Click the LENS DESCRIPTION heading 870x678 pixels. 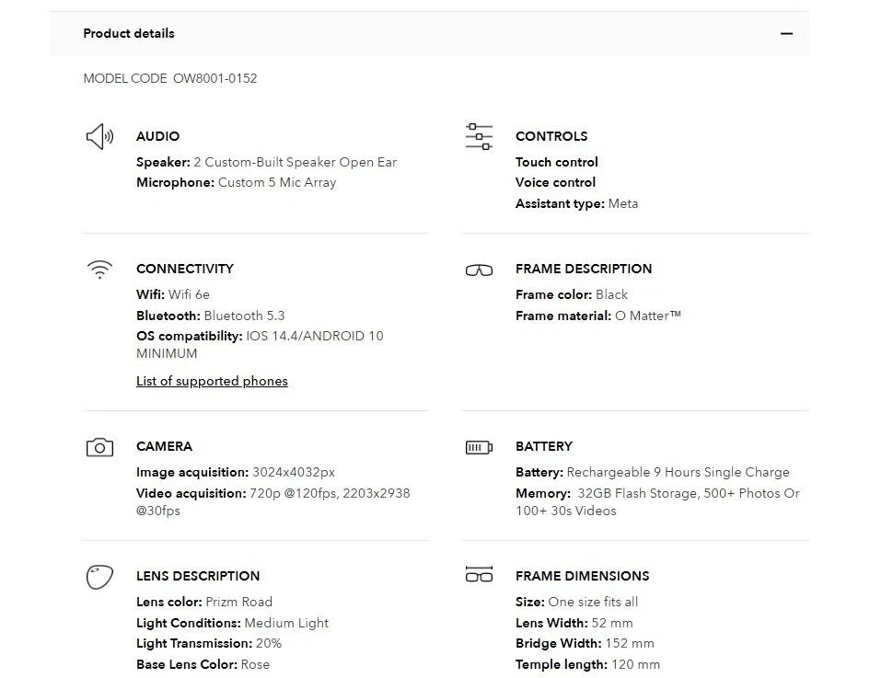click(x=198, y=576)
